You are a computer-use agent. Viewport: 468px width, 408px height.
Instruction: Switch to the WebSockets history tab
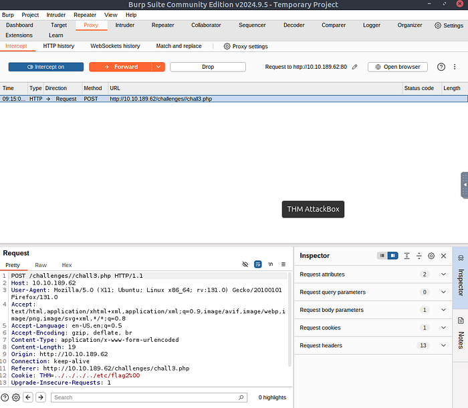(115, 46)
